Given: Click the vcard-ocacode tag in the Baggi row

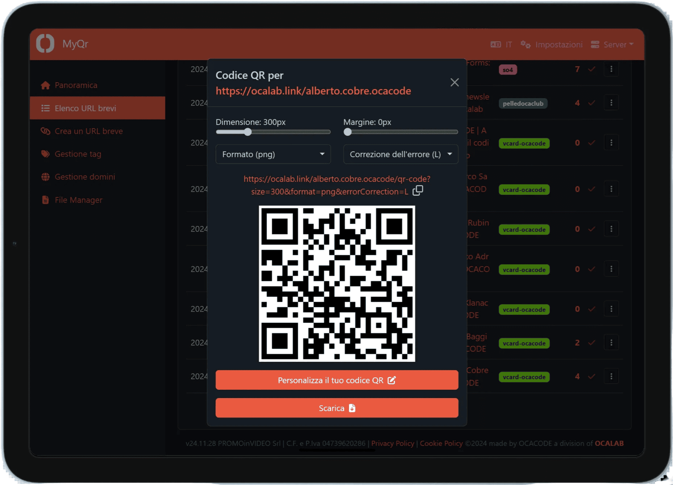Looking at the screenshot, I should 524,343.
